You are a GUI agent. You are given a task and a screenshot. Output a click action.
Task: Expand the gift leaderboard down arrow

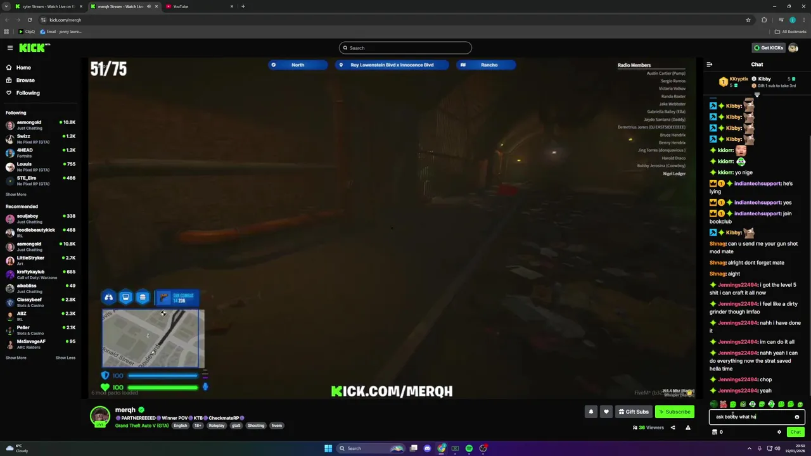click(757, 95)
